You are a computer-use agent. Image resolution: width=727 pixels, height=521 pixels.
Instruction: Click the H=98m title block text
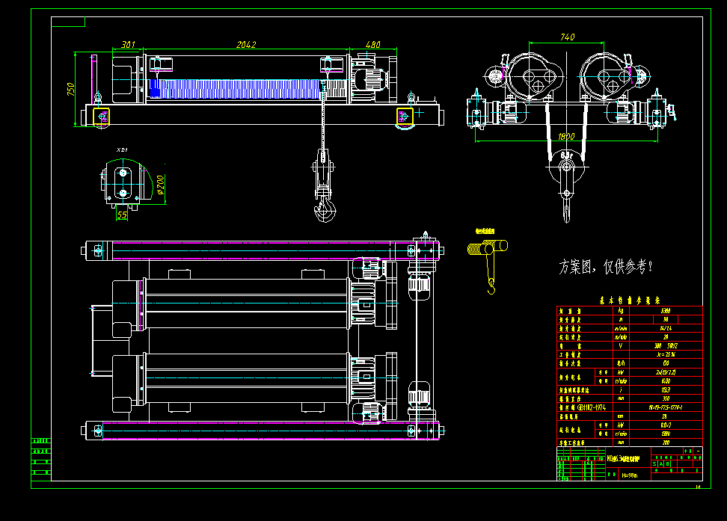(629, 475)
